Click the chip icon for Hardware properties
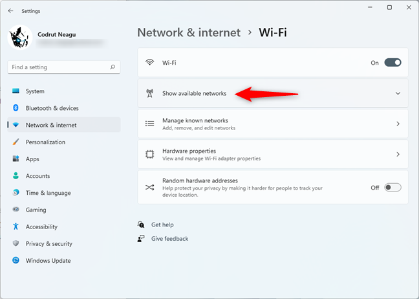This screenshot has height=299, width=419. [149, 154]
